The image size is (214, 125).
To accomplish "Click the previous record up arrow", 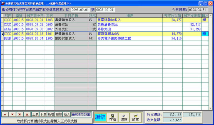I will tap(5, 114).
